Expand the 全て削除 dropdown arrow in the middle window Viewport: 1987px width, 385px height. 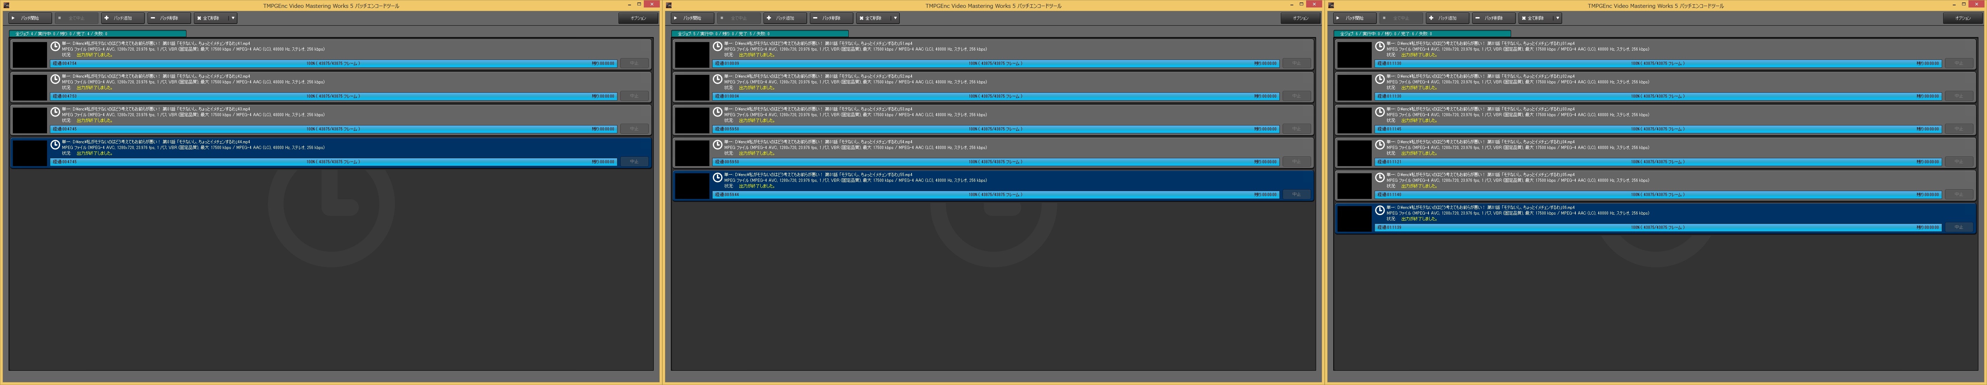point(895,18)
